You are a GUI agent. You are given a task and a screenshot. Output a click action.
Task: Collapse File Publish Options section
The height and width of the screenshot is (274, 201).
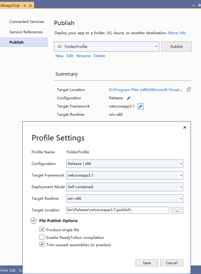pos(33,221)
